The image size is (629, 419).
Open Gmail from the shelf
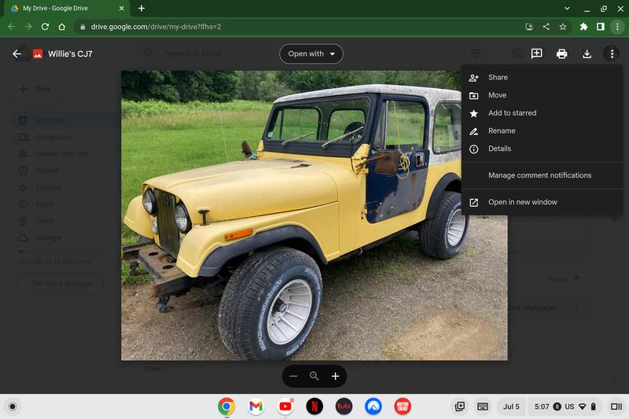coord(256,406)
